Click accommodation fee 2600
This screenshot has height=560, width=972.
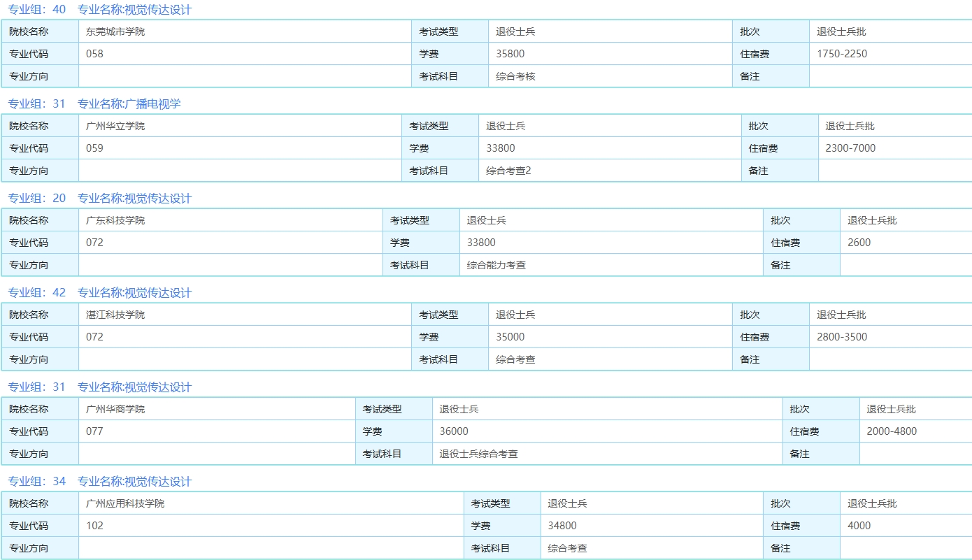point(859,243)
